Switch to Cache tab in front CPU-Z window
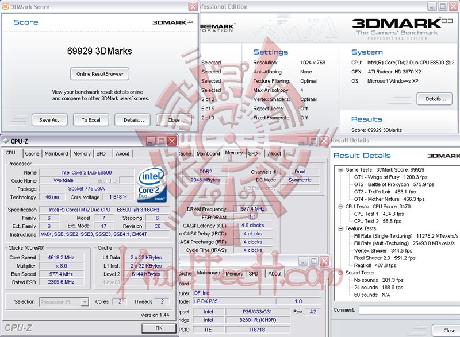The image size is (460, 337). click(x=32, y=153)
